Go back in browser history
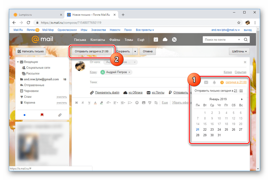Viewport: 269px width, 180px height. [x=14, y=23]
